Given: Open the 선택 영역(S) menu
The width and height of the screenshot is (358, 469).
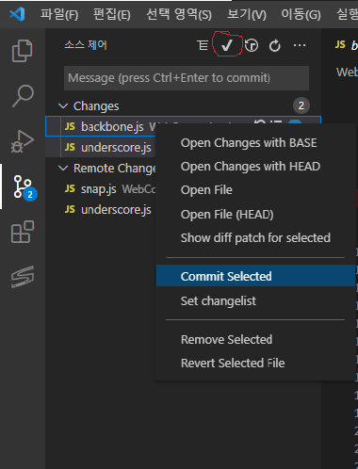Looking at the screenshot, I should (179, 14).
